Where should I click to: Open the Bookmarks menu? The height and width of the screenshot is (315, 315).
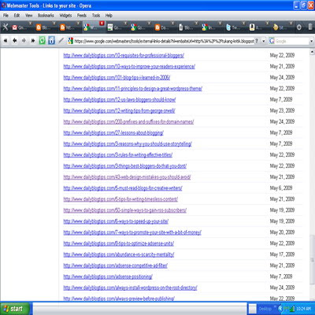click(46, 16)
